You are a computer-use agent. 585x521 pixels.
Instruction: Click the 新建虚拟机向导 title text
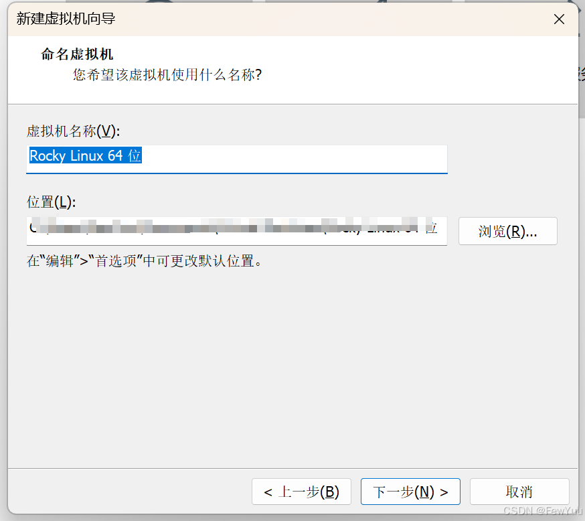(x=66, y=18)
